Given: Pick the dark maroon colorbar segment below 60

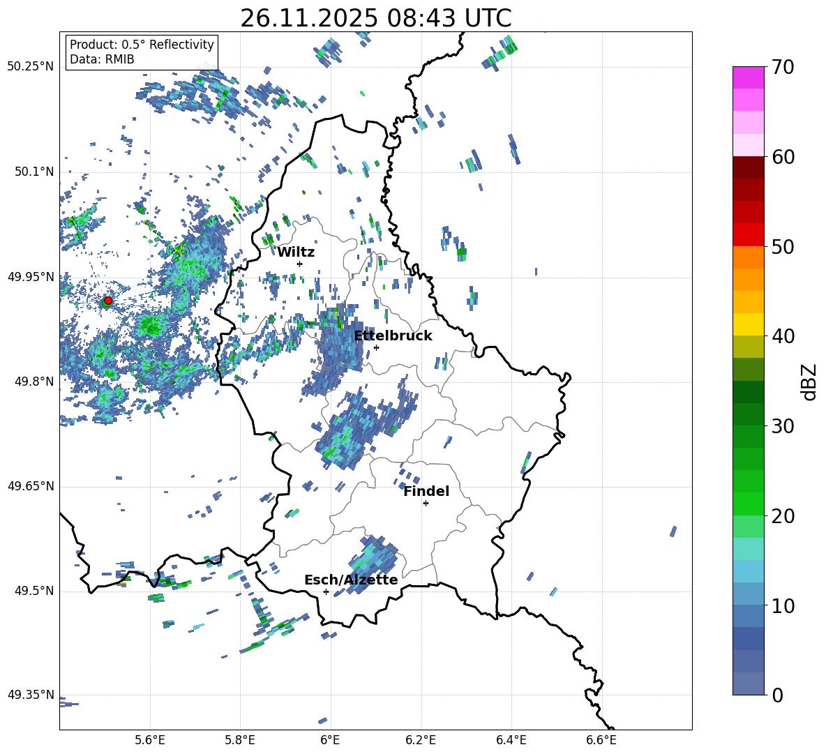Looking at the screenshot, I should [x=749, y=167].
